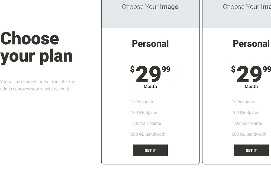Click 15 Accounts in the second card
This screenshot has height=182, width=271.
coord(243,102)
